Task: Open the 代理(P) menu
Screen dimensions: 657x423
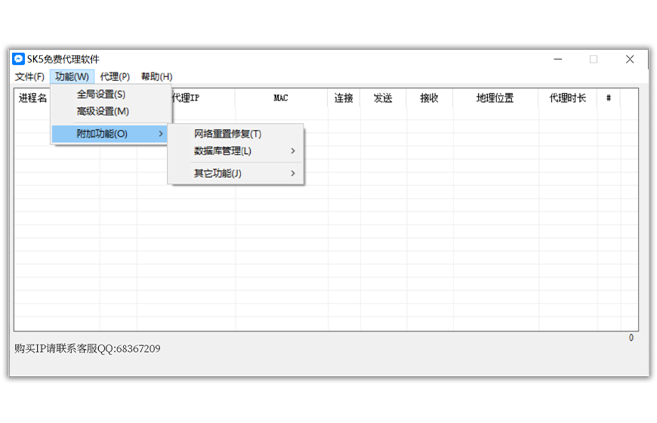Action: click(x=115, y=76)
